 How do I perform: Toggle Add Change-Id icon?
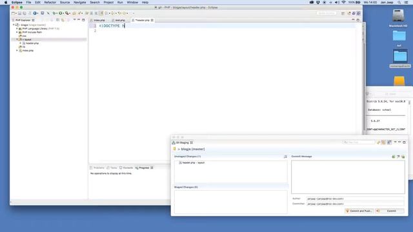[x=403, y=157]
